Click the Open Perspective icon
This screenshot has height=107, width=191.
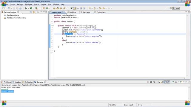170,8
